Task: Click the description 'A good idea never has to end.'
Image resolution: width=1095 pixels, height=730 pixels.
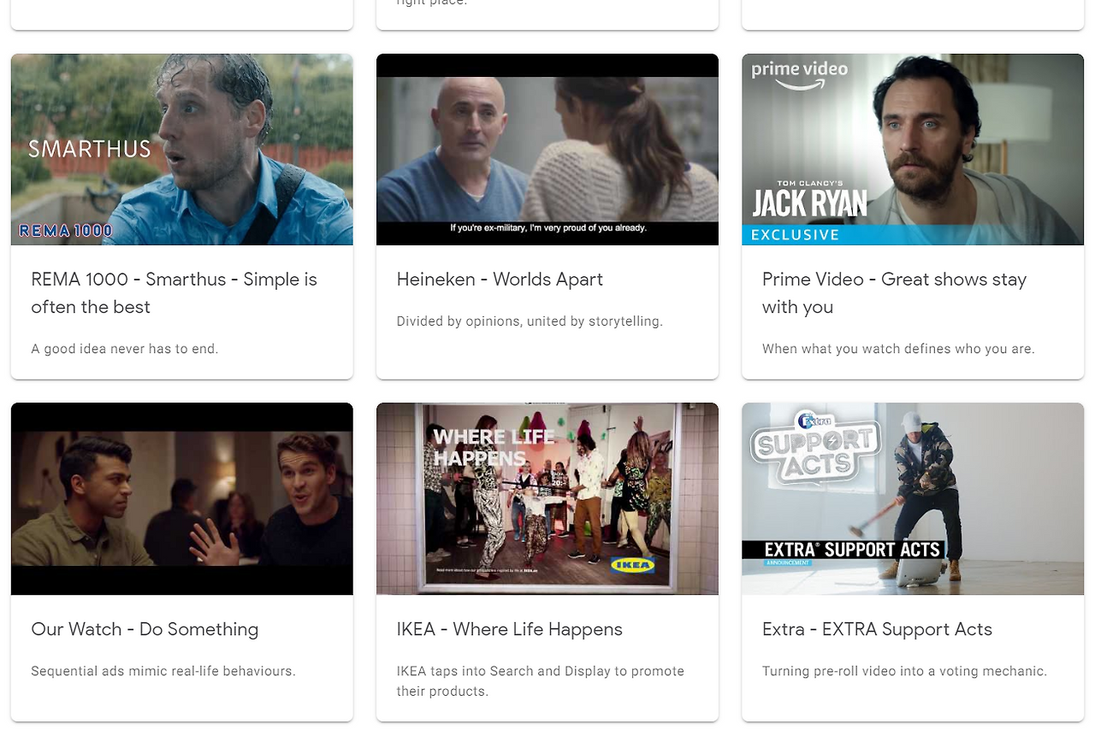Action: pos(125,349)
